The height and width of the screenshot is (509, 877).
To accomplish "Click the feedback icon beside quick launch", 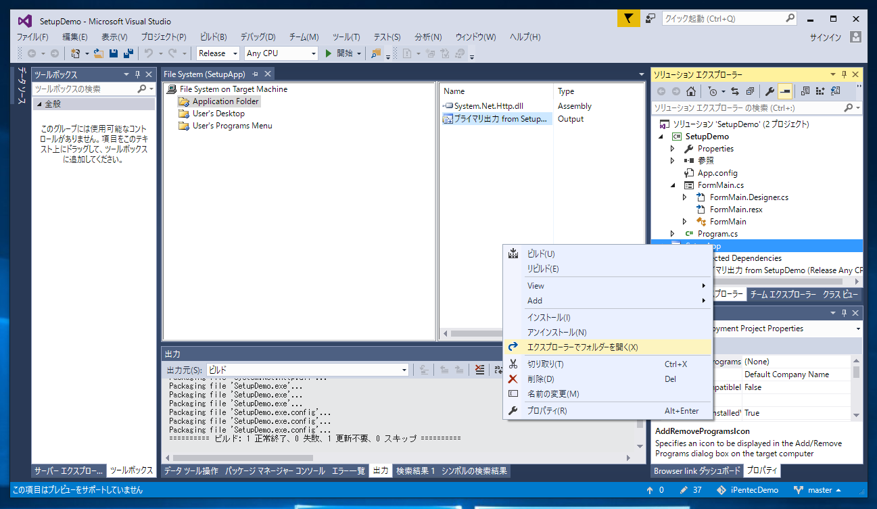I will [650, 19].
